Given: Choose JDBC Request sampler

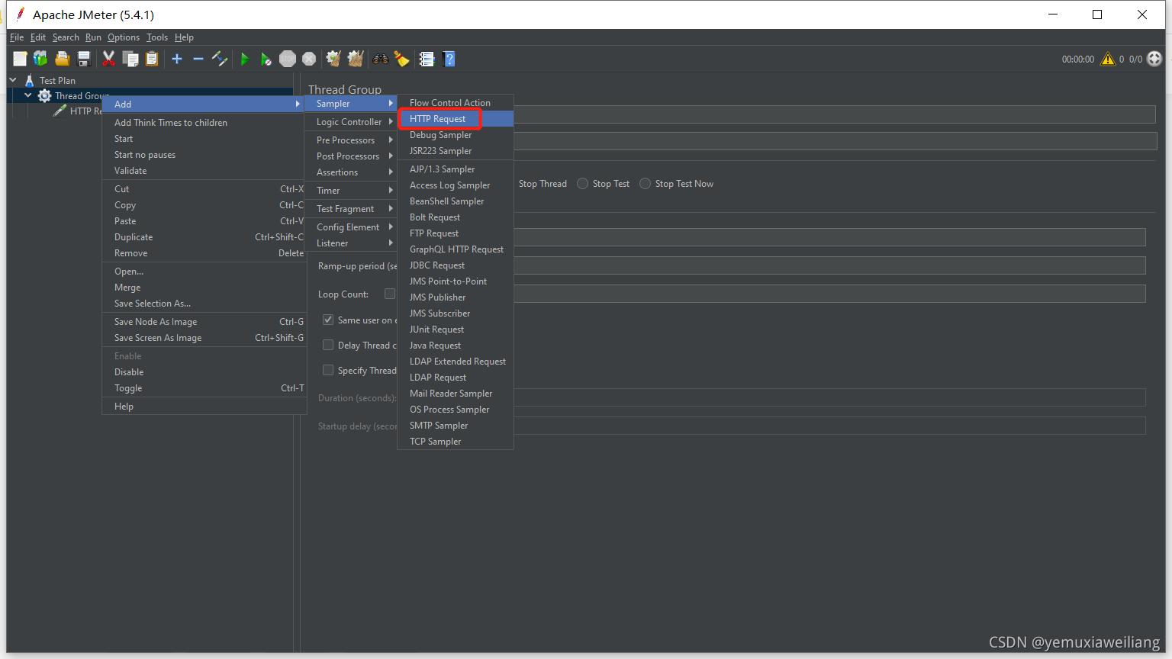Looking at the screenshot, I should tap(456, 265).
